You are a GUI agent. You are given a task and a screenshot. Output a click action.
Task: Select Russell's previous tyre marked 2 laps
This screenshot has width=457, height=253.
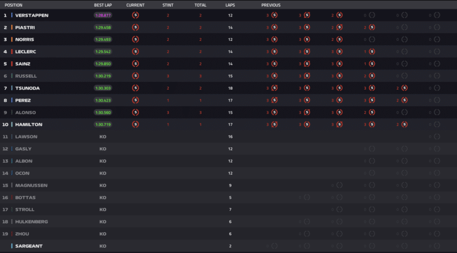[372, 76]
